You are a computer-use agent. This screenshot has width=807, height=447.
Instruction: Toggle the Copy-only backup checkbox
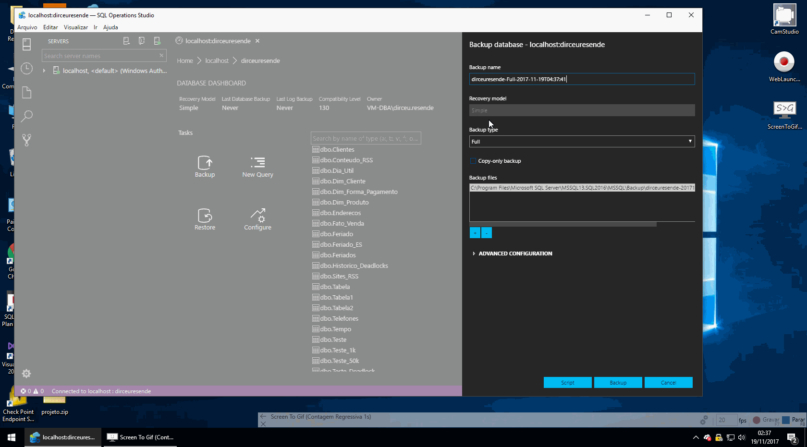[x=473, y=161]
